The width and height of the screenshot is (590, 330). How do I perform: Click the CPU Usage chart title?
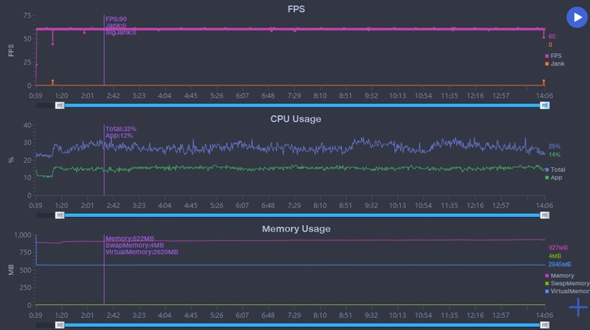296,119
